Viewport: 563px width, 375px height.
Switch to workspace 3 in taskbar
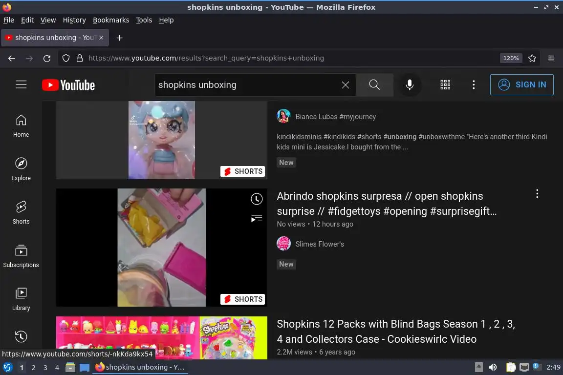45,368
